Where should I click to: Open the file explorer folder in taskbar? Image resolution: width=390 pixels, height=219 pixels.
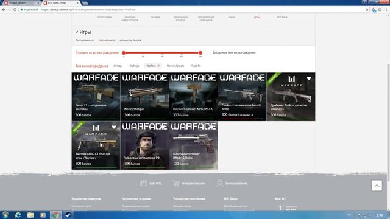tap(30, 215)
